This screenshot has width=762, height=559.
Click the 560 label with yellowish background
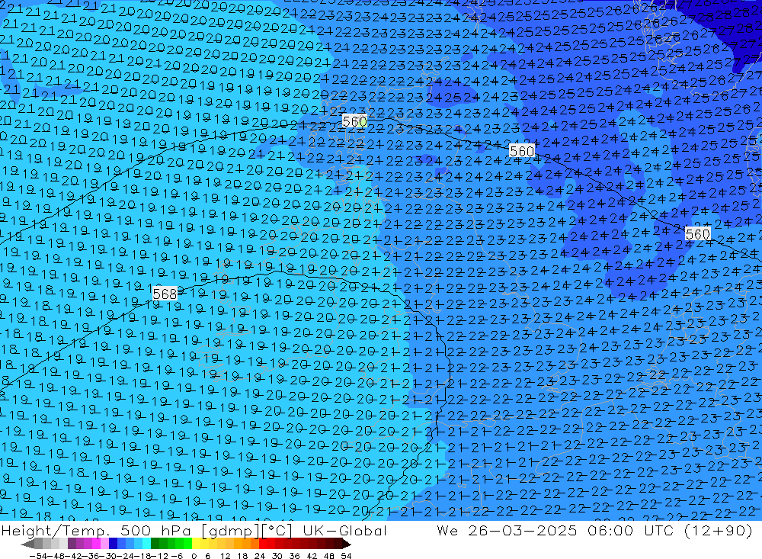(354, 120)
